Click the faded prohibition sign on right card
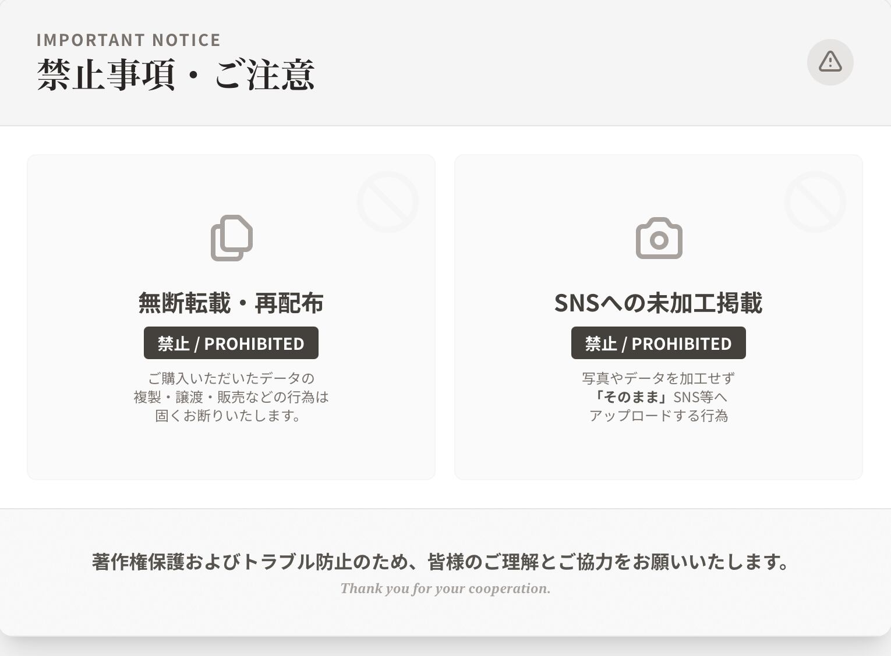The height and width of the screenshot is (656, 891). pyautogui.click(x=815, y=201)
